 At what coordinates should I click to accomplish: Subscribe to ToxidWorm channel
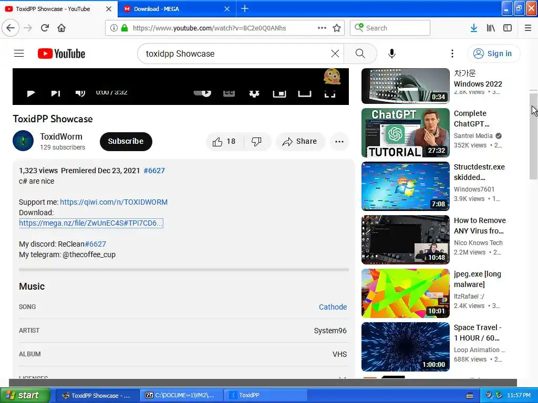[126, 142]
